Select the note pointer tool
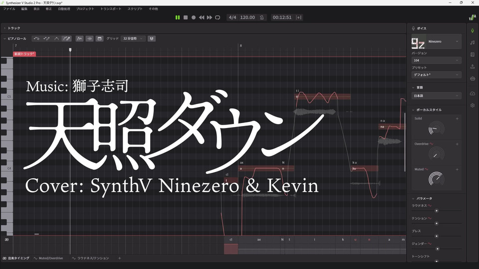 (36, 39)
